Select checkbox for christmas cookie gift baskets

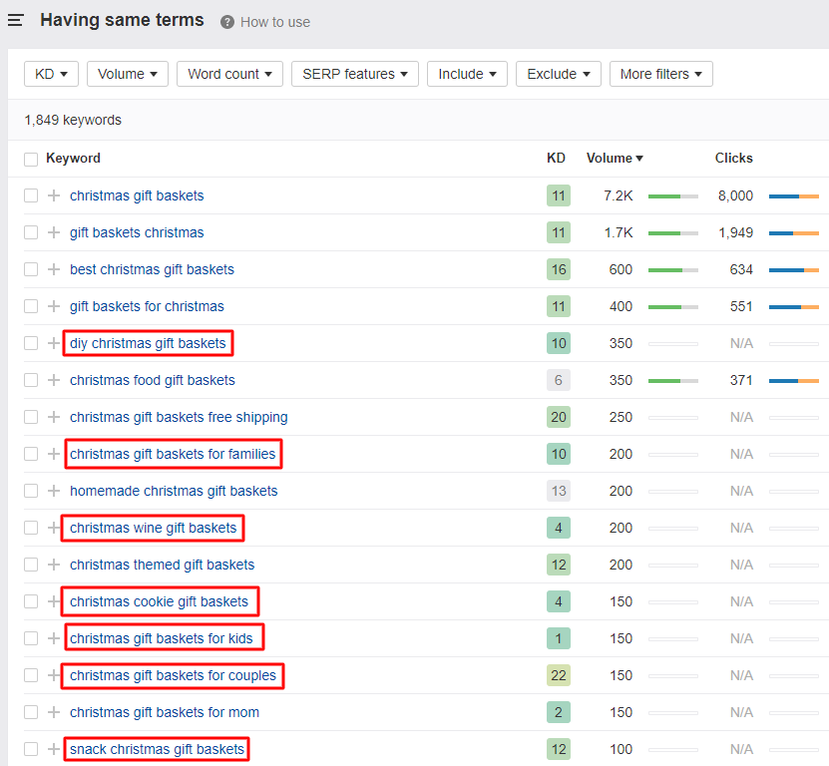coord(31,601)
